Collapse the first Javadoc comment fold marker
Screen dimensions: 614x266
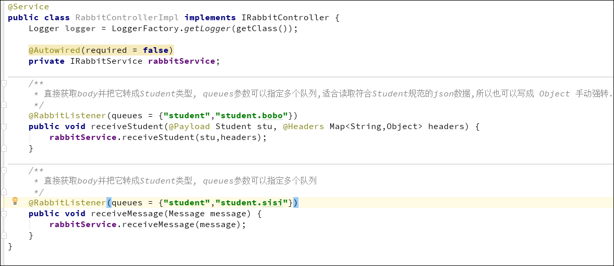(4, 83)
